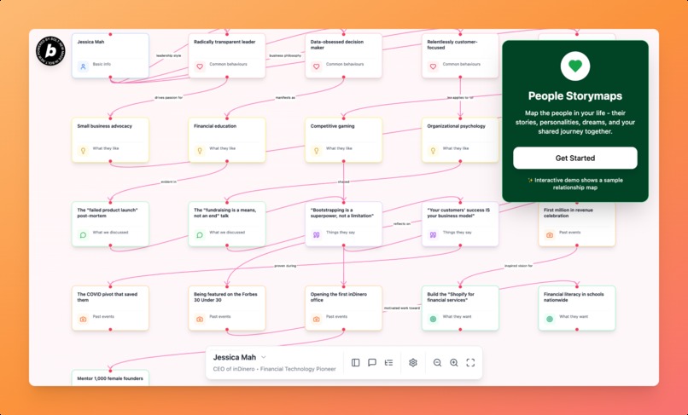Click camera icon on First million in revenue card
Viewport: 688px width, 415px height.
coord(550,235)
